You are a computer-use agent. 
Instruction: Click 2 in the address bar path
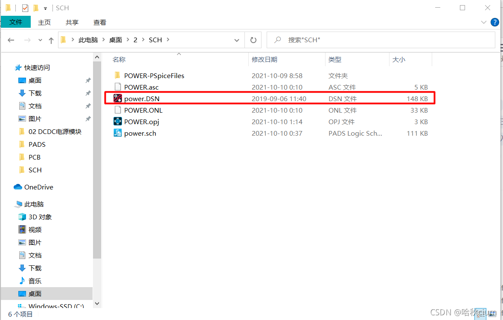pos(135,40)
